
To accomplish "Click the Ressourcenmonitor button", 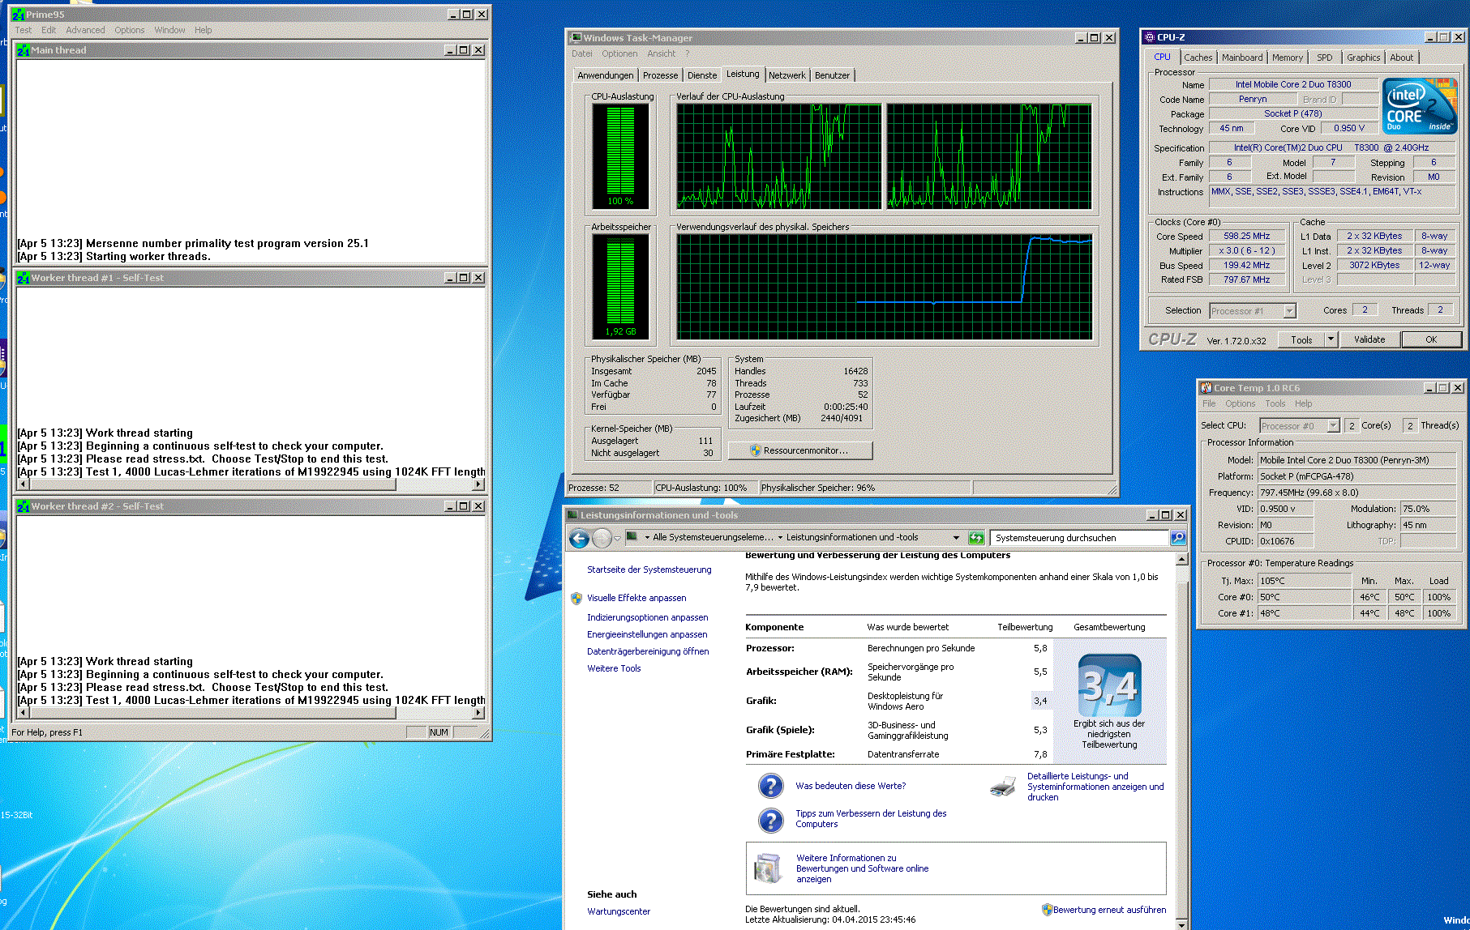I will [x=800, y=450].
